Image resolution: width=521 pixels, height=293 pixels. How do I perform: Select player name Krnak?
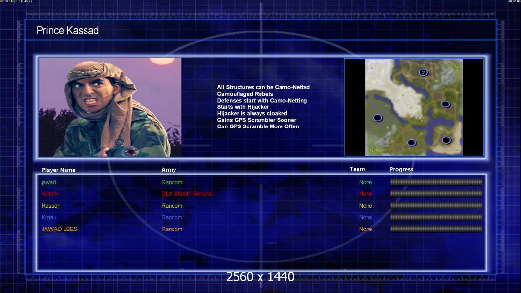pos(49,217)
